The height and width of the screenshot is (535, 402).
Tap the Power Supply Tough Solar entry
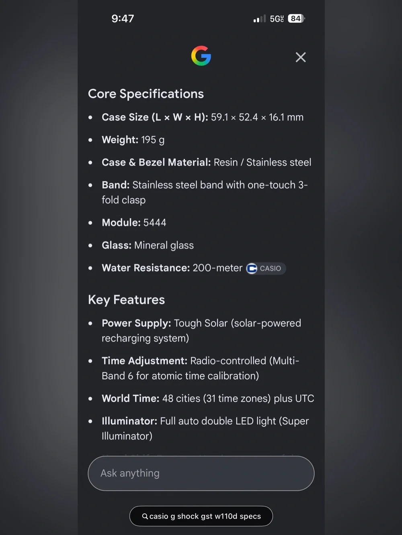(x=201, y=331)
